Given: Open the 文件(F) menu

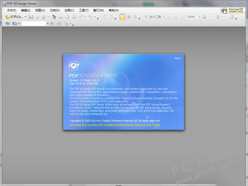Looking at the screenshot, I should [x=12, y=10].
